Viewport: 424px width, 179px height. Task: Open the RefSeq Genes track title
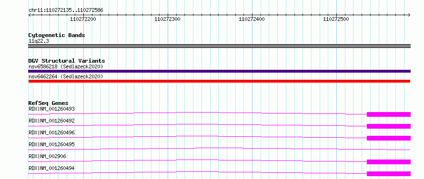[x=49, y=103]
